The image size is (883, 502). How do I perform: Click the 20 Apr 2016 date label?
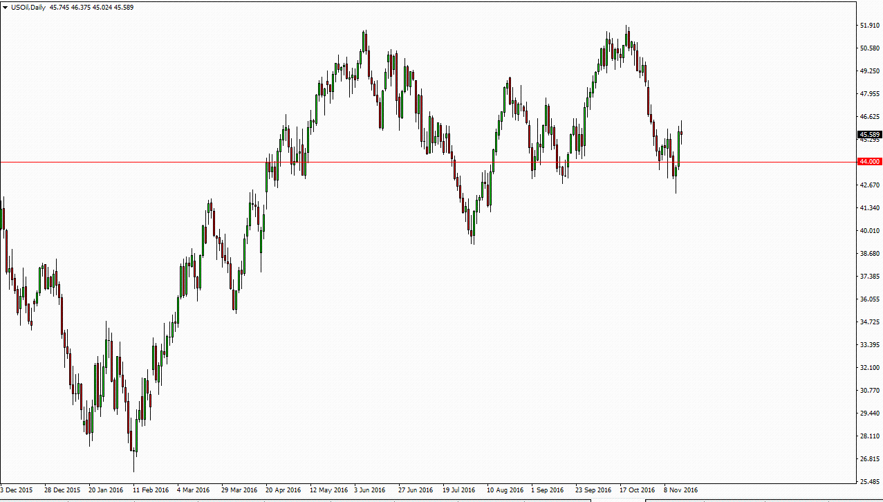284,490
